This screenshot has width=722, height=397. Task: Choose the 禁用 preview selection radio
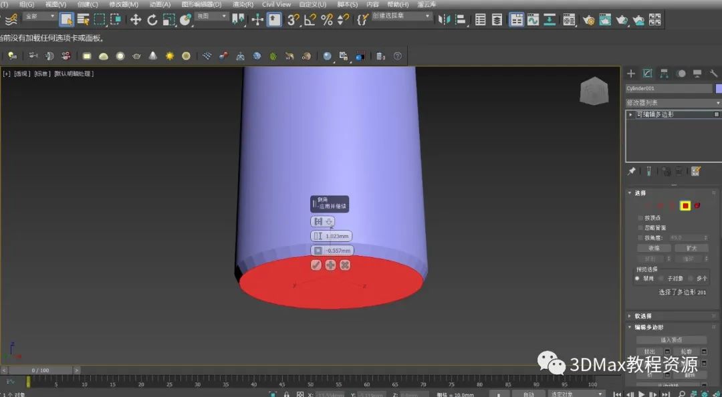tap(637, 278)
